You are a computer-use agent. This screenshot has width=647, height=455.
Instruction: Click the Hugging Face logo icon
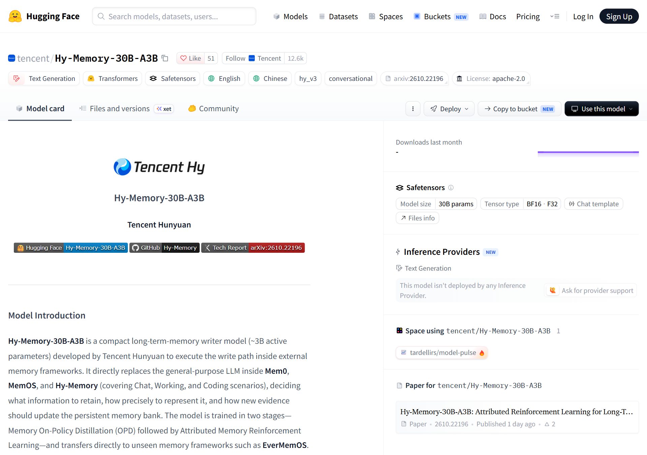15,16
